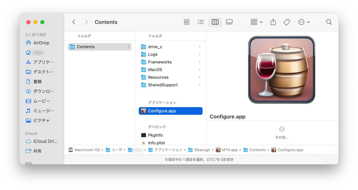Click the アプリケーション group header
Image resolution: width=358 pixels, height=190 pixels.
(x=162, y=103)
